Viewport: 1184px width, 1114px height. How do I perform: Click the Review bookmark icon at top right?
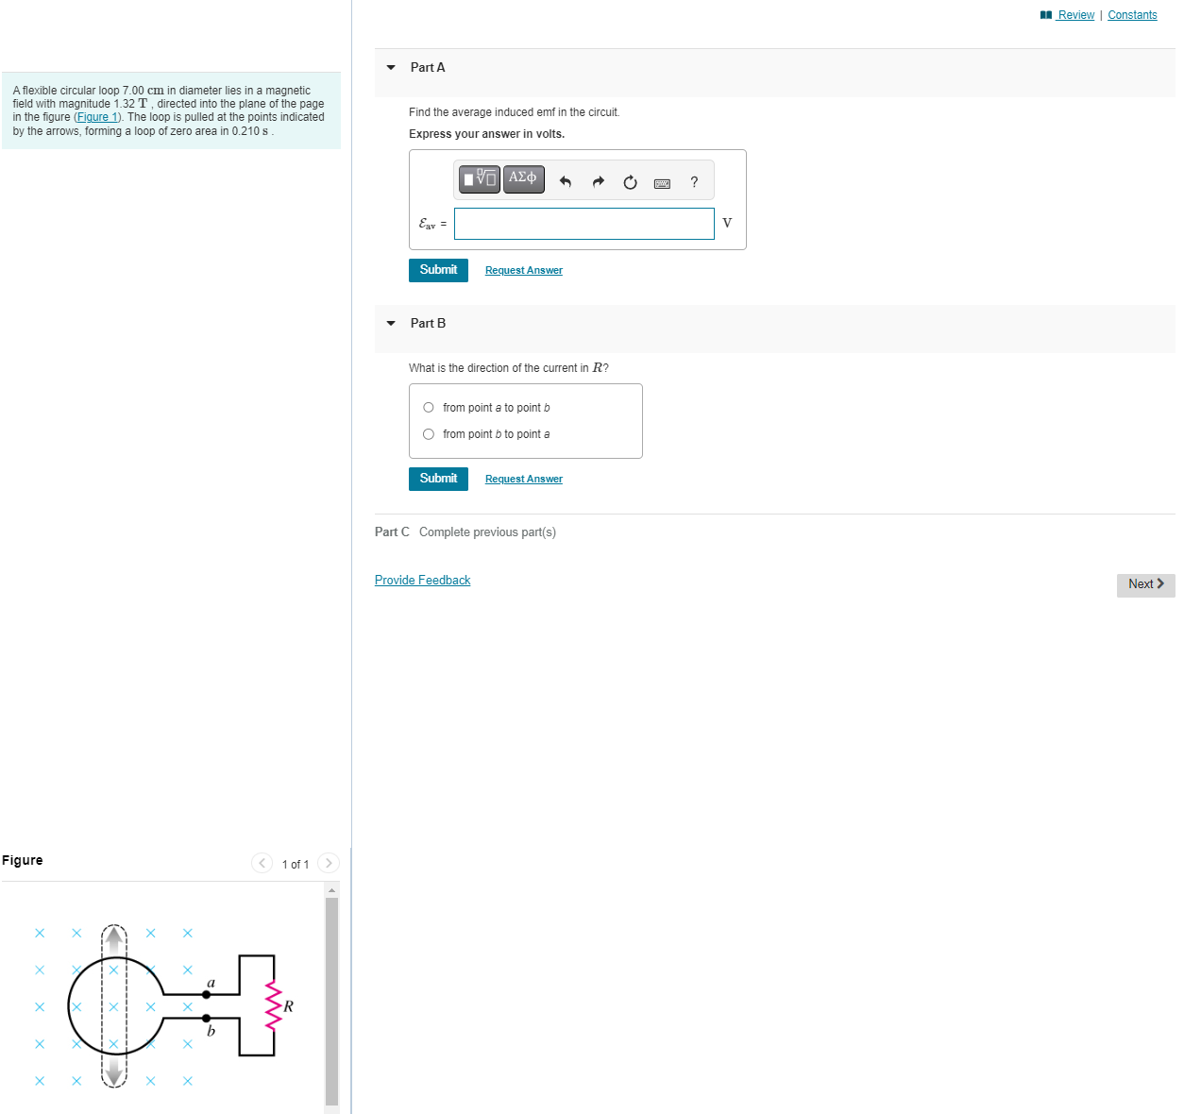click(1045, 14)
